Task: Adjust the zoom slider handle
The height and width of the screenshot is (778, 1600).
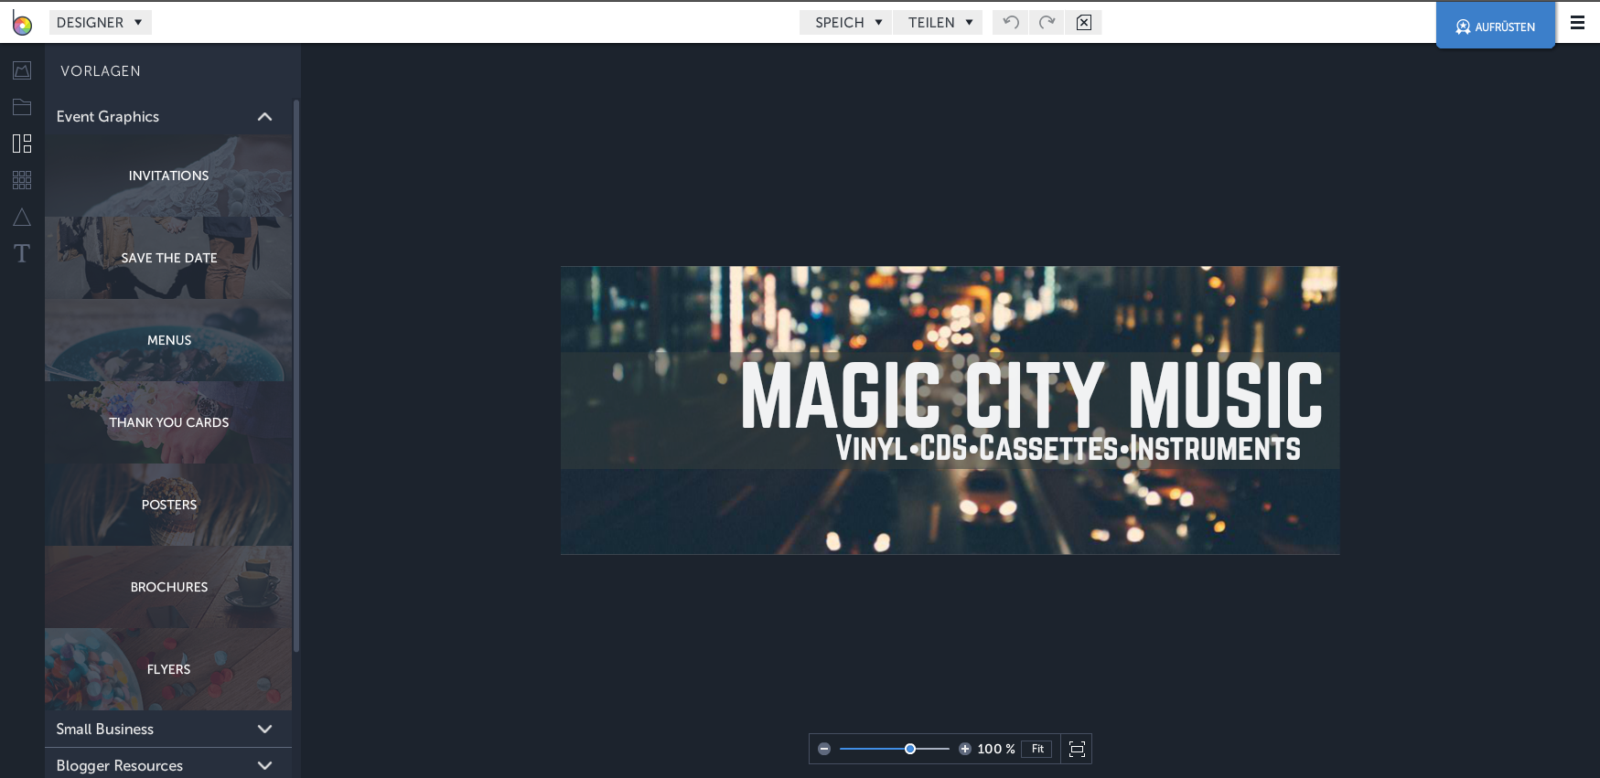Action: tap(910, 749)
